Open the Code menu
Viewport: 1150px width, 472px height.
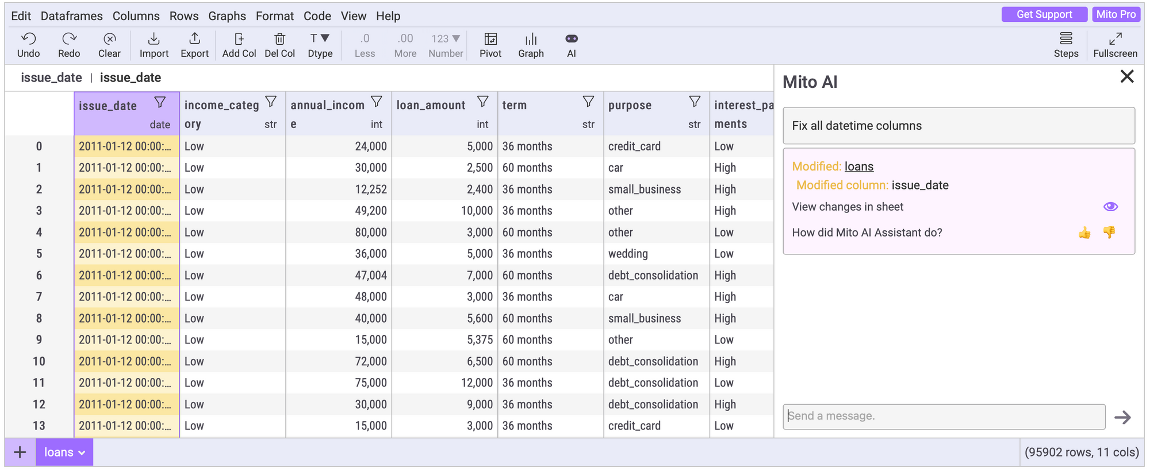point(317,16)
